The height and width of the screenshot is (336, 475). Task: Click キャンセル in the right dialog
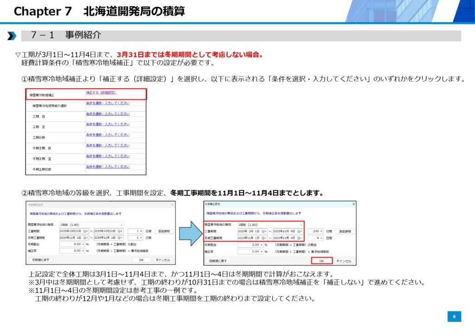pyautogui.click(x=343, y=261)
